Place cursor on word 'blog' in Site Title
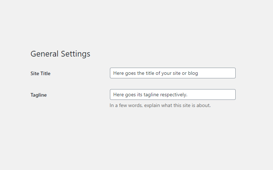The height and width of the screenshot is (170, 273). pyautogui.click(x=193, y=73)
